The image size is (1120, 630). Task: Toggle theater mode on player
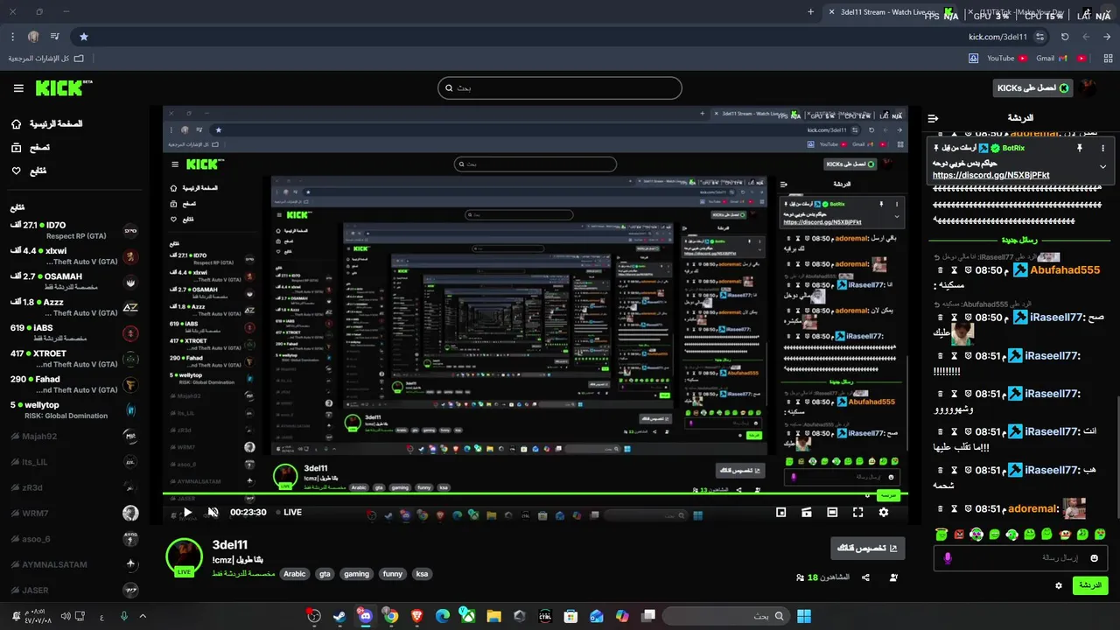(832, 513)
